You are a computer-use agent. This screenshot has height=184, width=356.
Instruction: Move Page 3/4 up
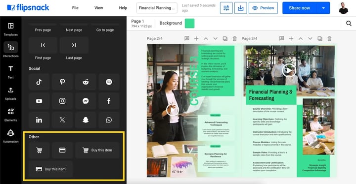[301, 38]
